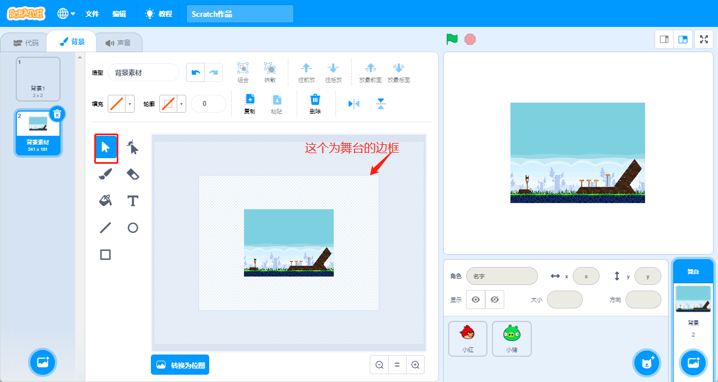Viewport: 718px width, 382px height.
Task: Open 教程 tutorials
Action: pos(159,13)
